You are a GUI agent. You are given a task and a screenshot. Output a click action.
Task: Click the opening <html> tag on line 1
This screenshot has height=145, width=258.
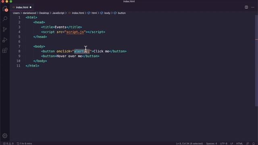(x=31, y=17)
